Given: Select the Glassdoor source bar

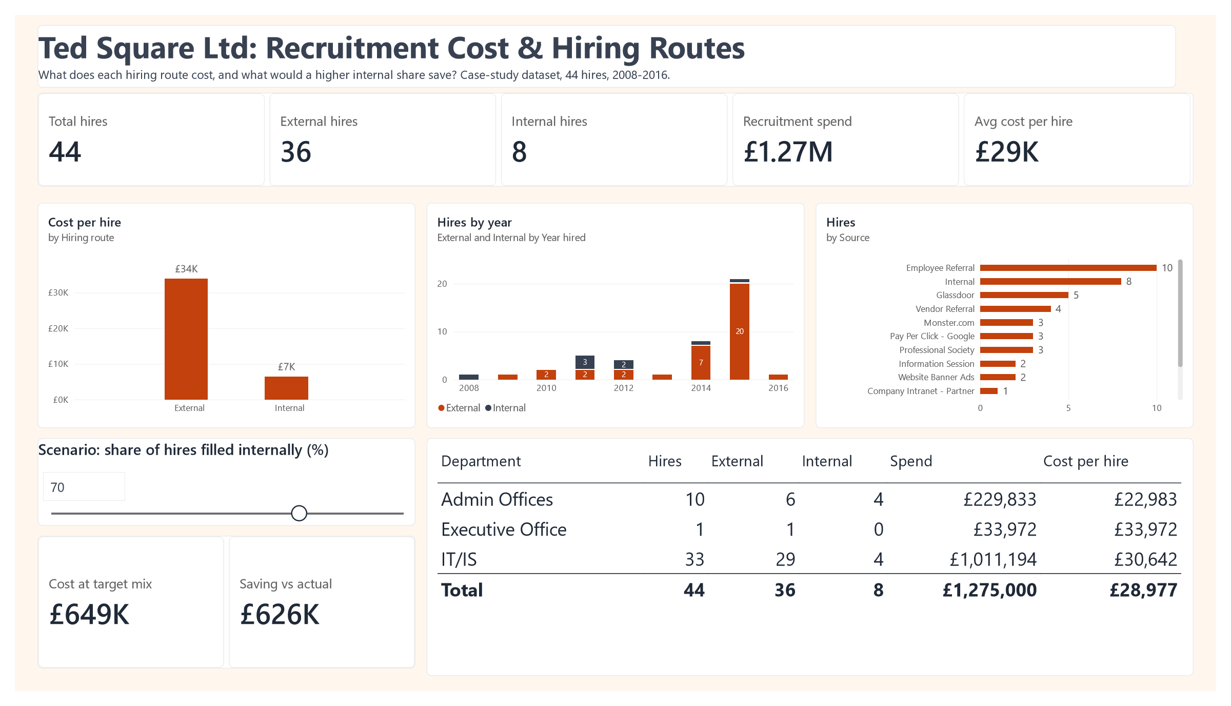Looking at the screenshot, I should pos(1024,295).
